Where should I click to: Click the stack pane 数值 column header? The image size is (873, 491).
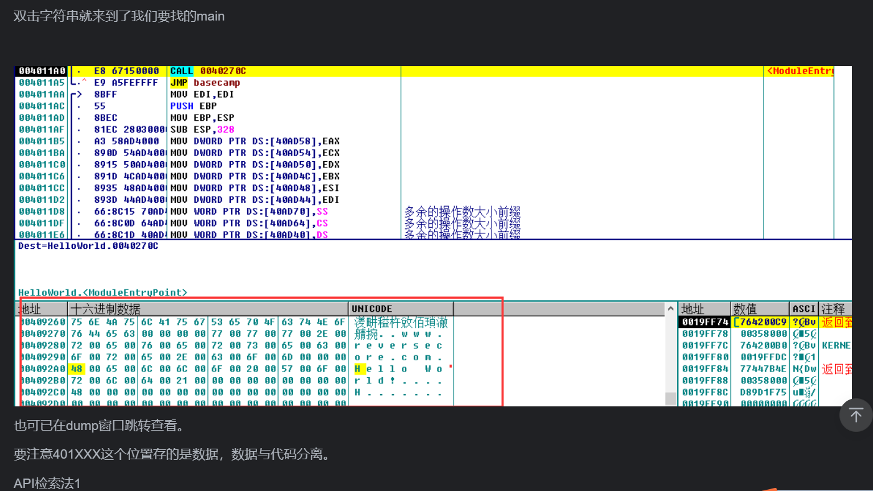point(744,309)
